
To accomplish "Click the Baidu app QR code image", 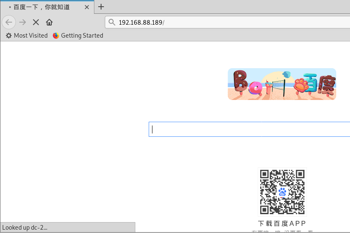I will [x=282, y=192].
